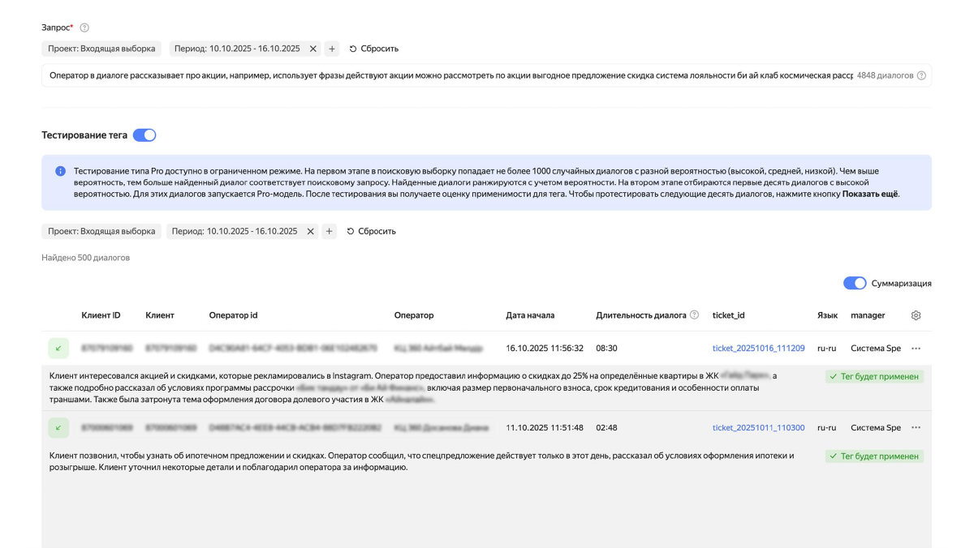This screenshot has width=974, height=548.
Task: Open the help tooltip next to Запрос label
Action: [x=84, y=28]
